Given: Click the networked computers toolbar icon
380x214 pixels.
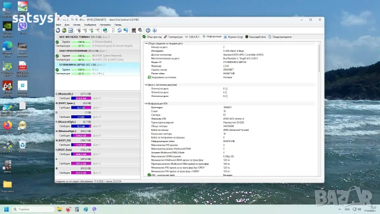Looking at the screenshot, I should click(126, 30).
